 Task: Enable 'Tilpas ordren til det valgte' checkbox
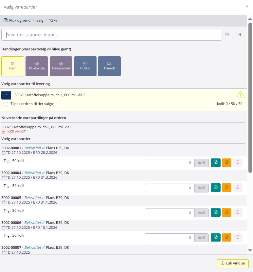tap(6, 104)
